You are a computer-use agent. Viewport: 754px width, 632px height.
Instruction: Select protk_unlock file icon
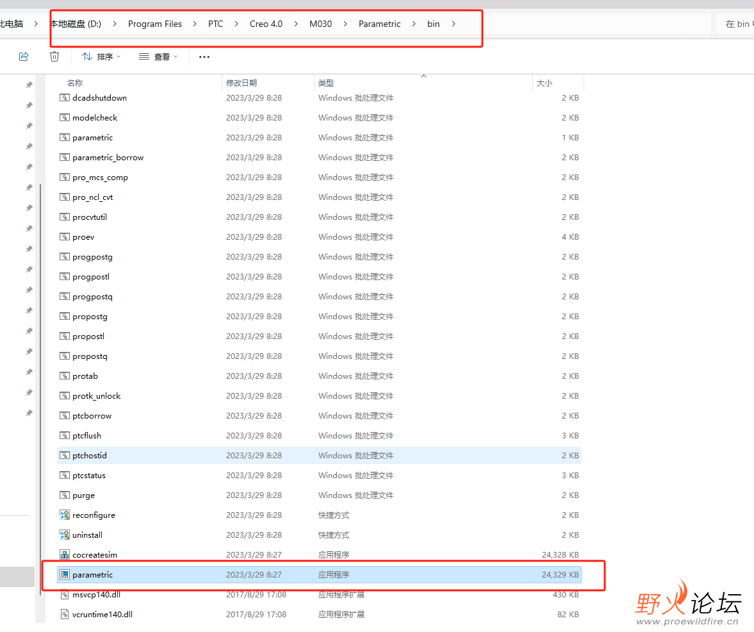point(65,396)
